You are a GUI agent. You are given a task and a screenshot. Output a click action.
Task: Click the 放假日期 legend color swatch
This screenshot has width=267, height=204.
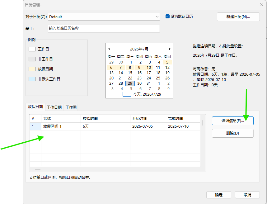(x=32, y=69)
